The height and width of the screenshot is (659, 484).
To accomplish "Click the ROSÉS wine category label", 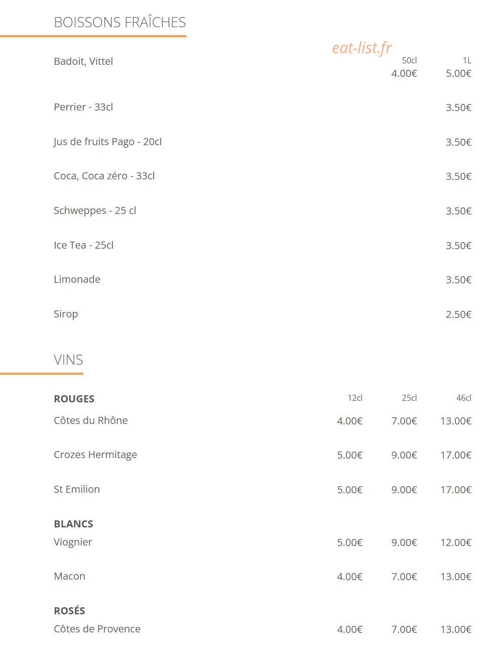I will click(69, 611).
